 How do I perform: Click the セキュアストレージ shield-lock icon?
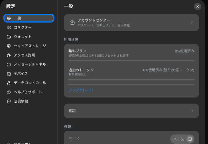[9, 46]
